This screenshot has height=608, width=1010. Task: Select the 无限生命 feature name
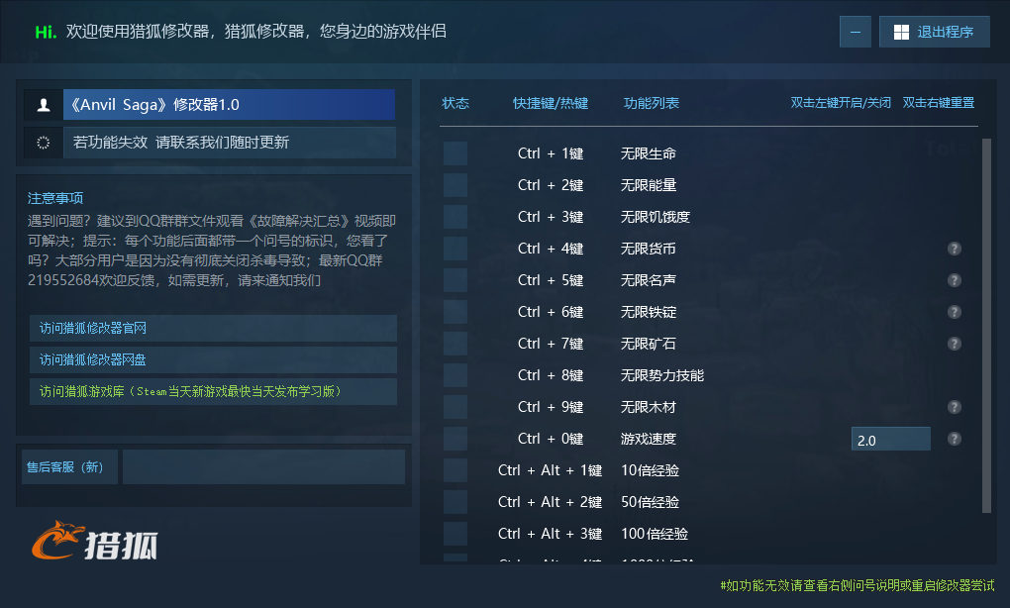tap(648, 153)
